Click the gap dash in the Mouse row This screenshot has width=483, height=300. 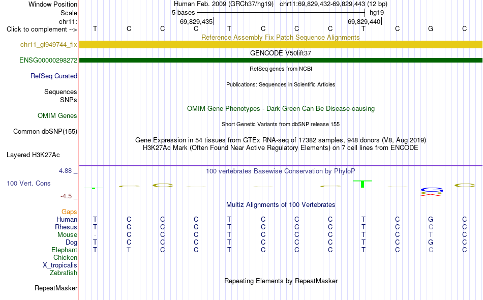(95, 235)
